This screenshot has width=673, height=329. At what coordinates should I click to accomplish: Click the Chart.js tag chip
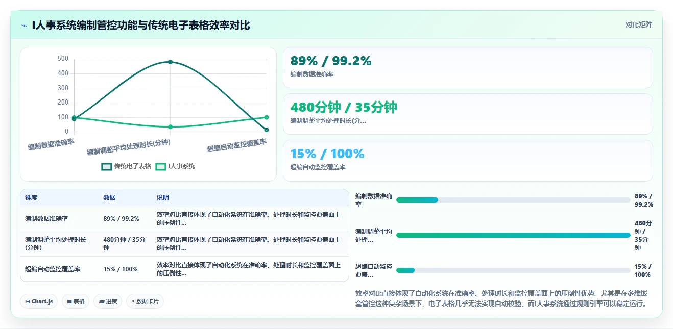click(39, 301)
